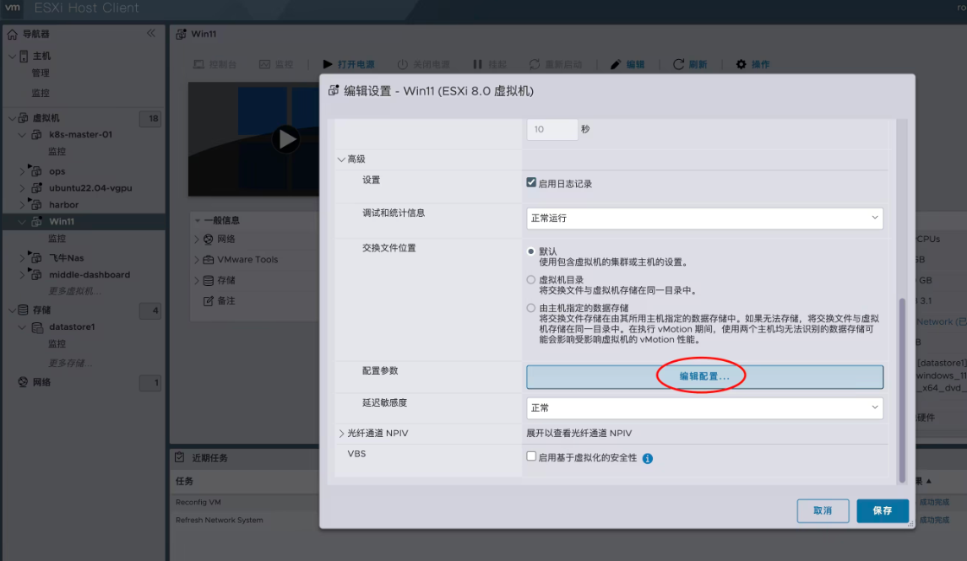Collapse the k8s-master-01 tree chevron
Screen dimensions: 967x561
[x=22, y=135]
